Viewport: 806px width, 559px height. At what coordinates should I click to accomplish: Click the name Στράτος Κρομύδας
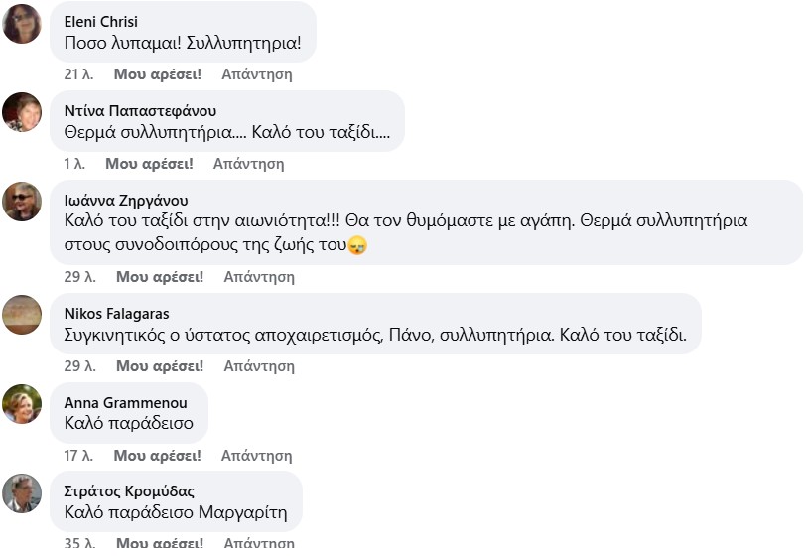[x=129, y=491]
